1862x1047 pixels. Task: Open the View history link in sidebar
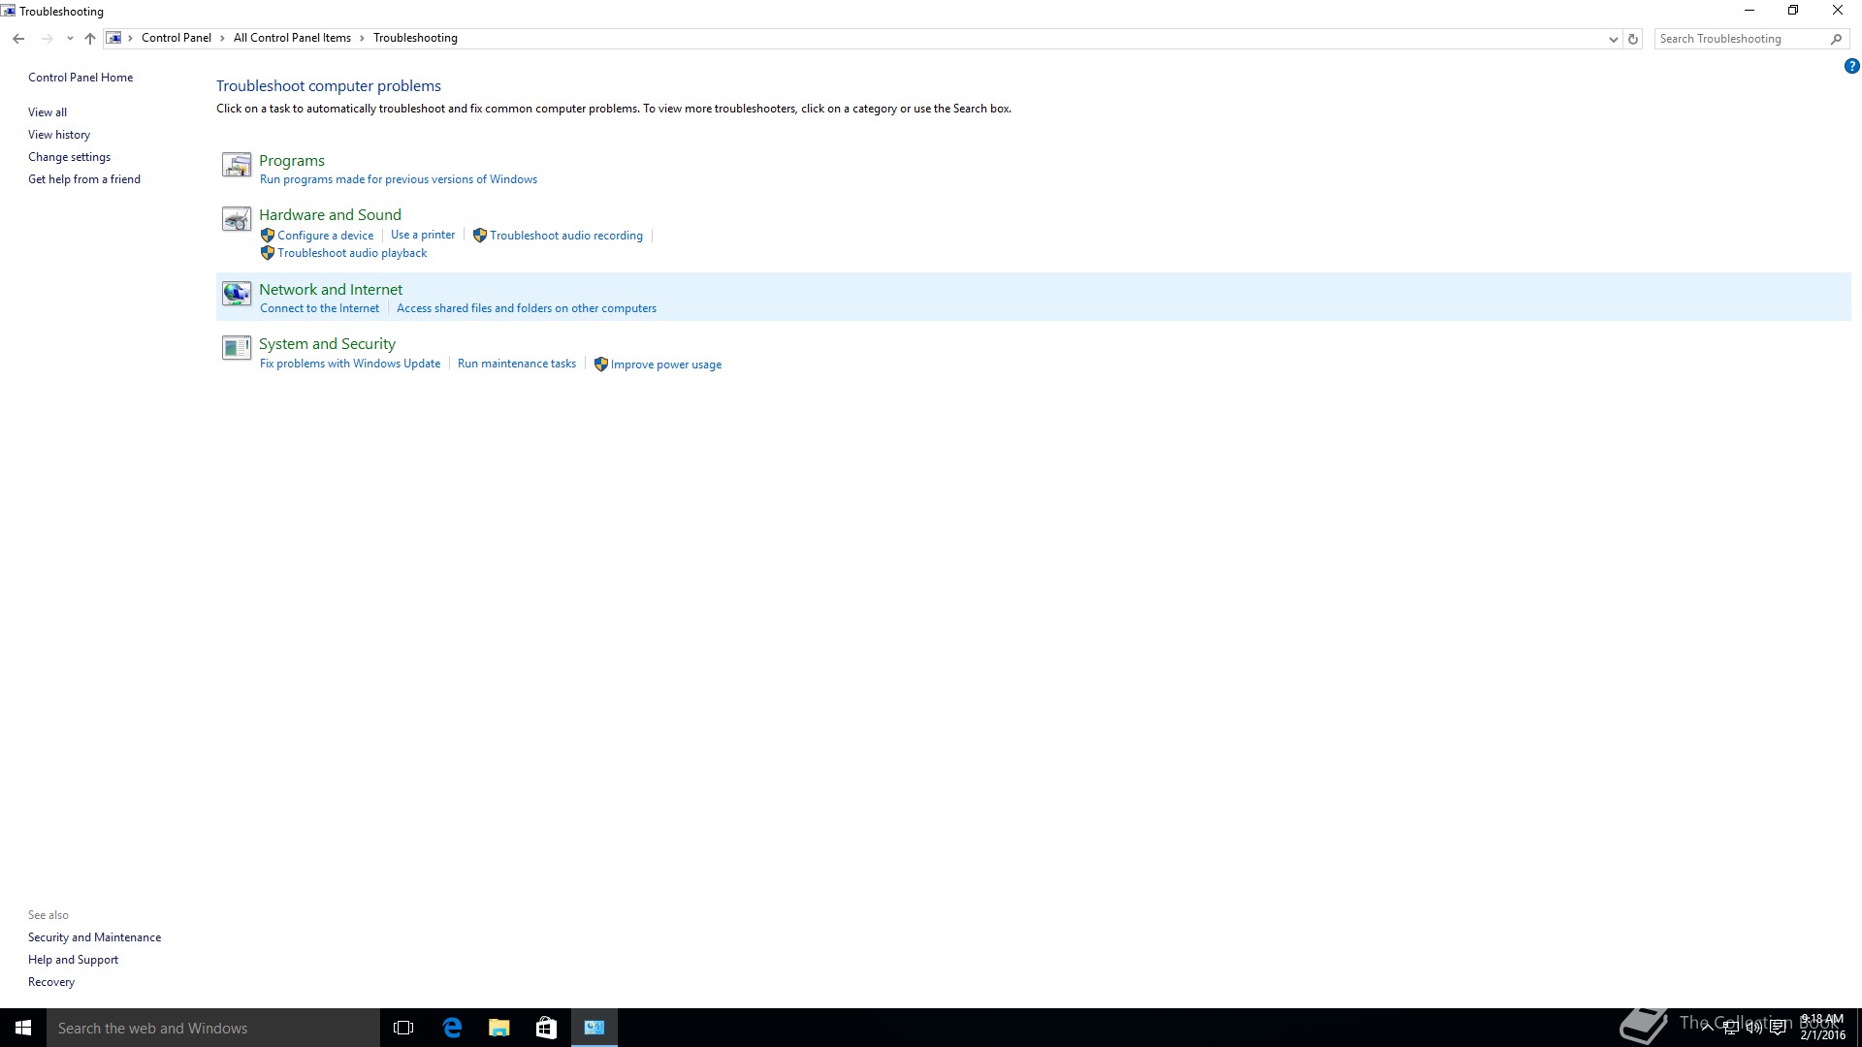pos(59,135)
